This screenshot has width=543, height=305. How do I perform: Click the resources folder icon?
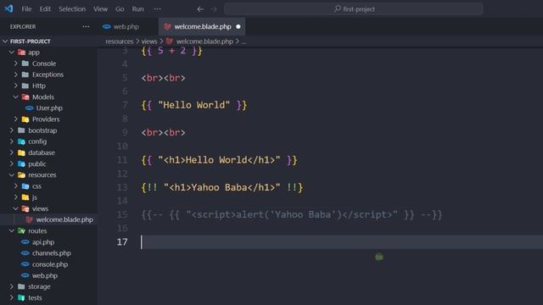[21, 175]
